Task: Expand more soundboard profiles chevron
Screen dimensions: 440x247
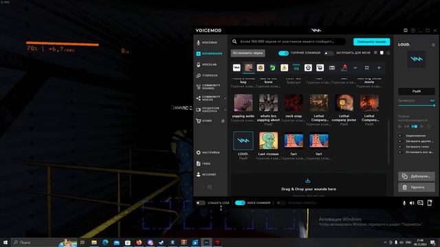Action: click(x=355, y=68)
